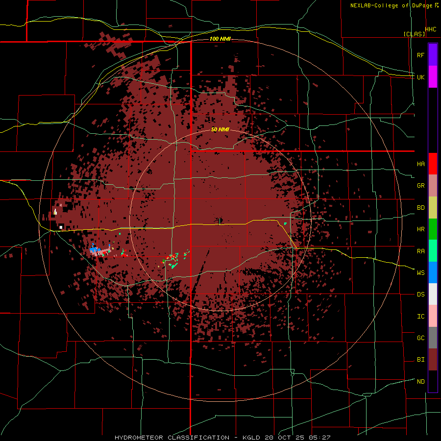Click the HA legend label
The image size is (441, 441).
[420, 164]
